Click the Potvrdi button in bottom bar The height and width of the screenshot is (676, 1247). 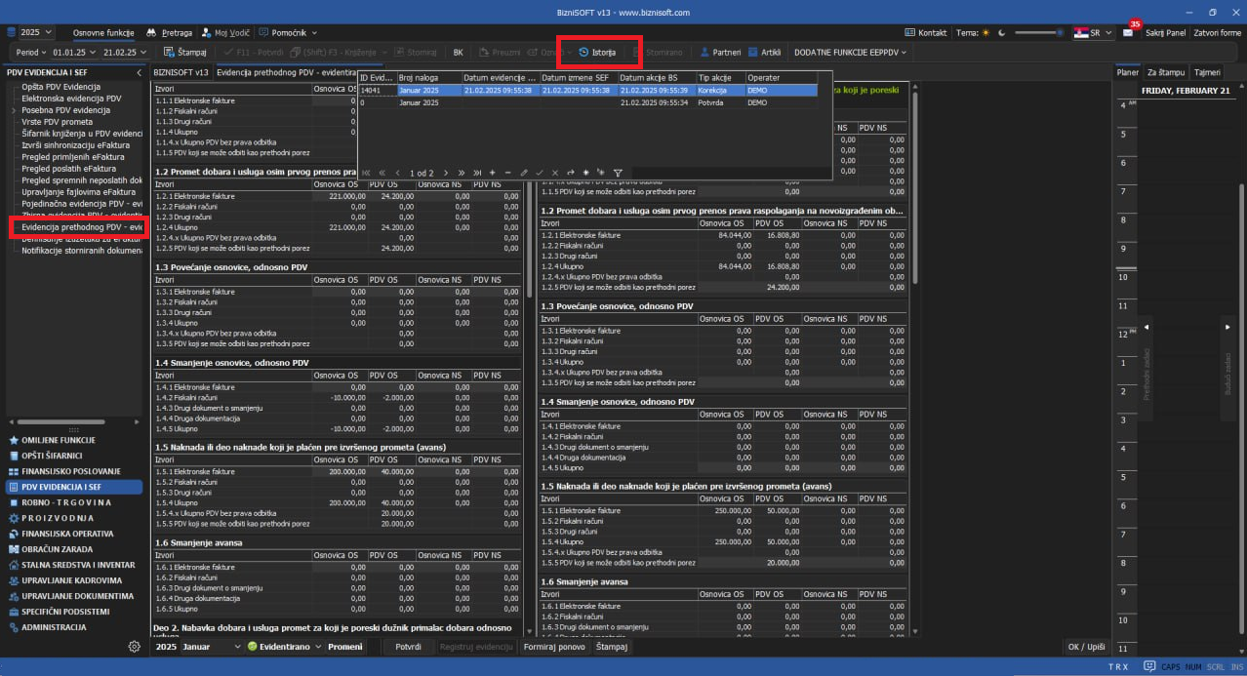coord(408,647)
